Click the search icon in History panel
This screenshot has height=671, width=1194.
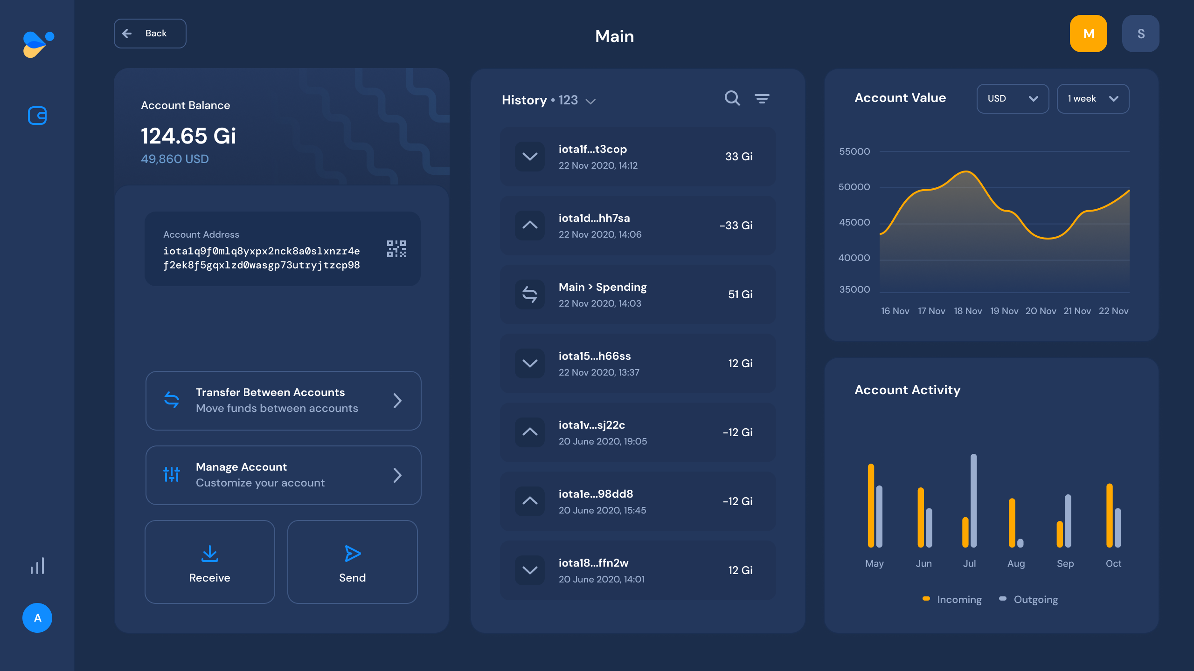click(732, 98)
